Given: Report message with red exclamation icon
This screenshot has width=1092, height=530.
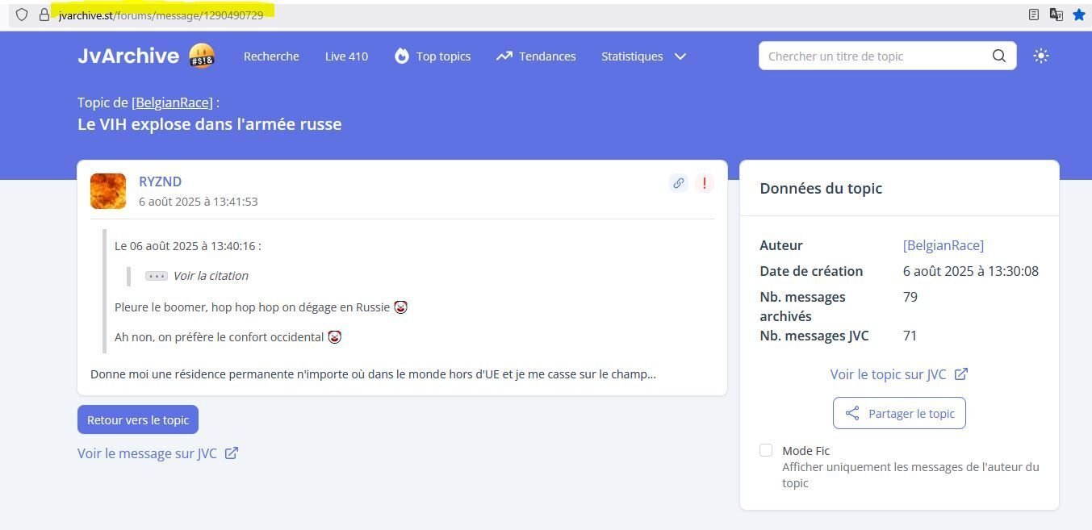Looking at the screenshot, I should [704, 183].
